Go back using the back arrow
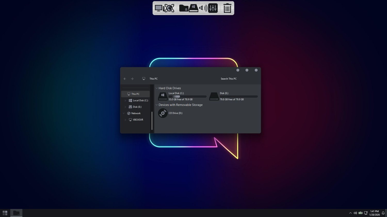Viewport: 387px width, 217px height. coord(125,79)
